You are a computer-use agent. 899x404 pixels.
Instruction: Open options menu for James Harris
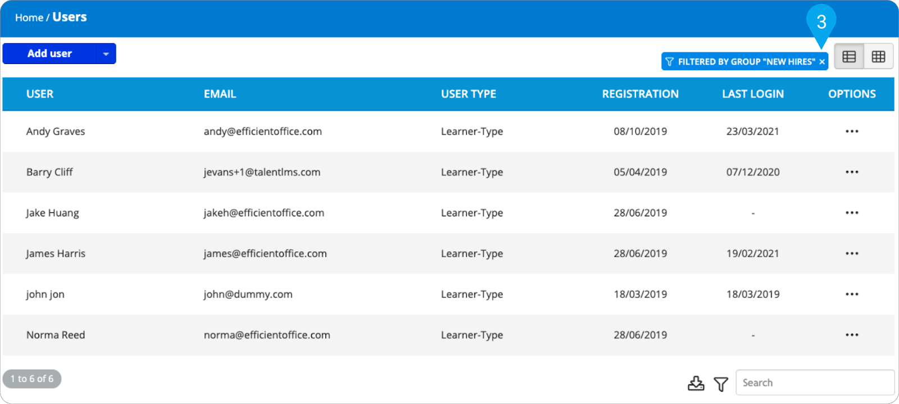tap(852, 253)
